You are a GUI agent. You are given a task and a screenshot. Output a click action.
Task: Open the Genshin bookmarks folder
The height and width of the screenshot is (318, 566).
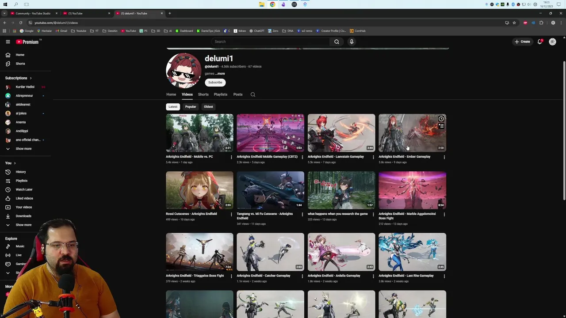pyautogui.click(x=111, y=31)
